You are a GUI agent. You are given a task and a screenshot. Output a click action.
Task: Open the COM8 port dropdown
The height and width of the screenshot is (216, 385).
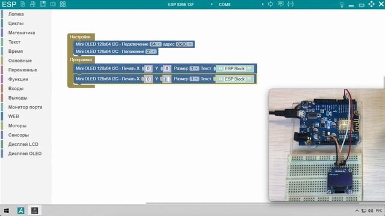coord(241,4)
